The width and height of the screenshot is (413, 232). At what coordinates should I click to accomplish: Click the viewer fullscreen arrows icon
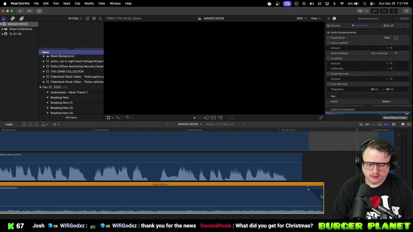tap(321, 118)
